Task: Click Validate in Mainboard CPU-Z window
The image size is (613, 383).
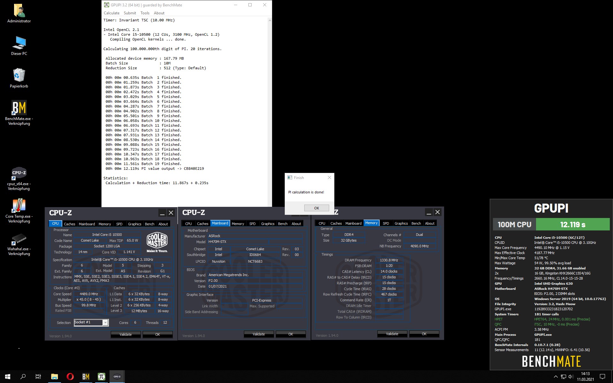Action: coord(259,334)
